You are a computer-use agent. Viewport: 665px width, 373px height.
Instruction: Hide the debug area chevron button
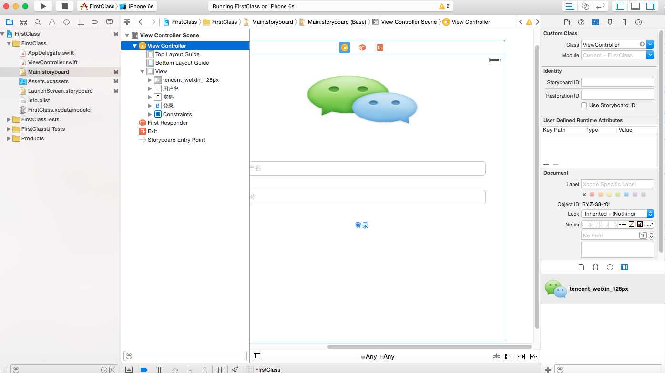(x=129, y=370)
